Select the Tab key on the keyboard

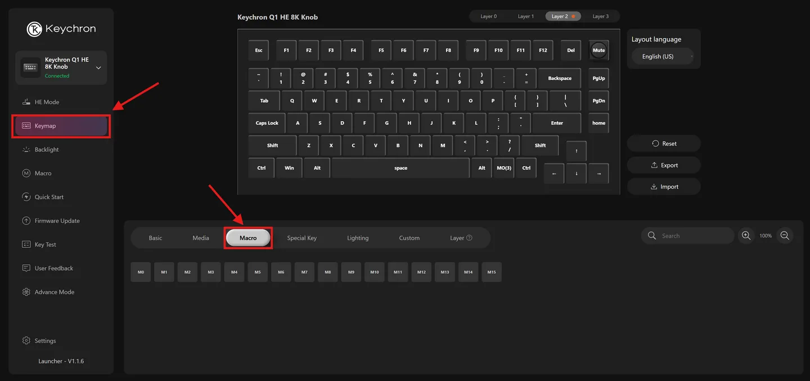point(264,101)
